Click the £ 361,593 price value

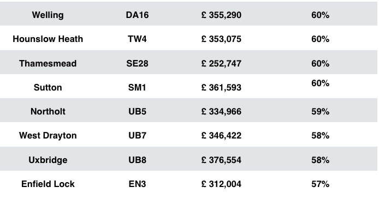point(221,87)
